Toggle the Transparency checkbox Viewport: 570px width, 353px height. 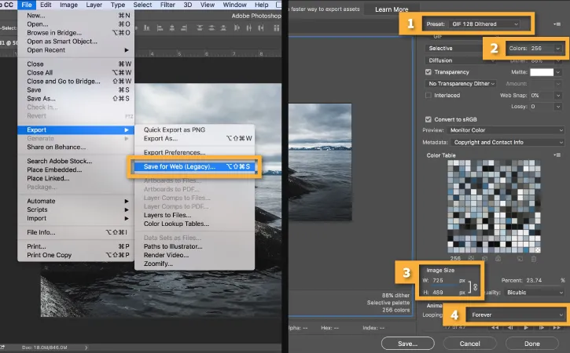[428, 71]
